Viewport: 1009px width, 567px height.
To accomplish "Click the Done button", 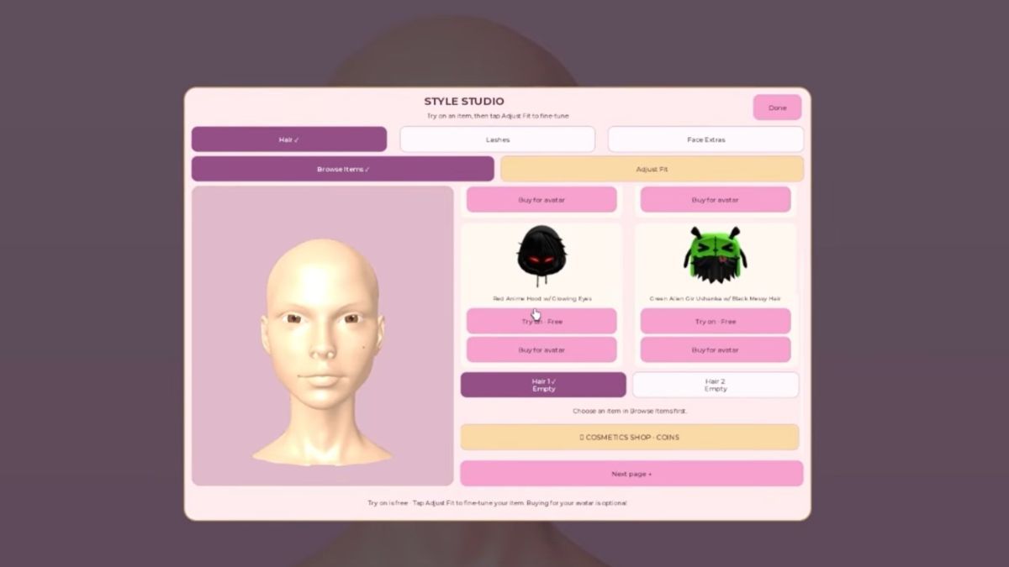I will click(x=777, y=108).
